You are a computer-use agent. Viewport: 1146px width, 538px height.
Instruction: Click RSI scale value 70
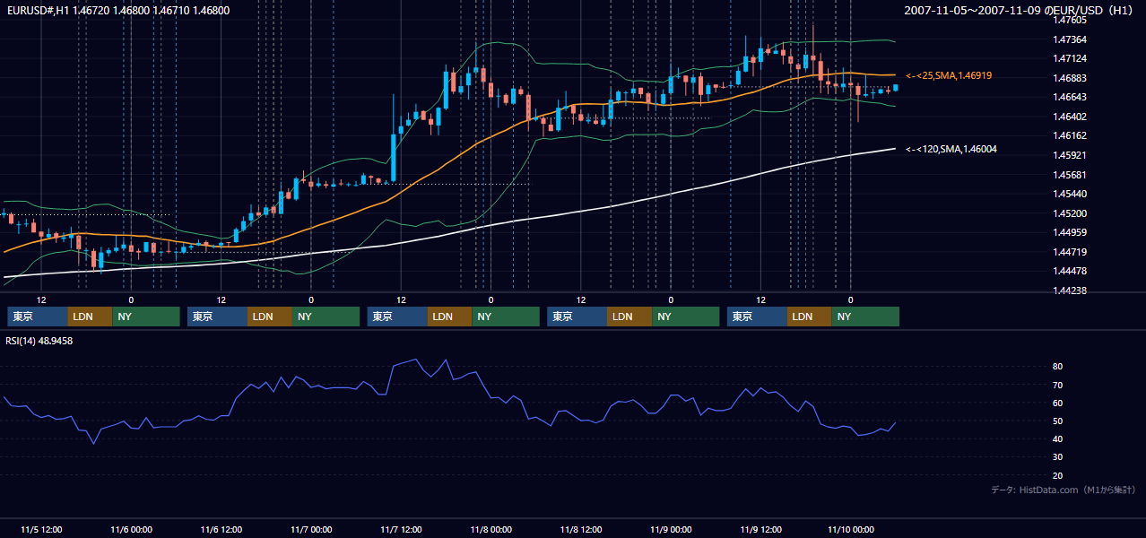pos(1057,385)
